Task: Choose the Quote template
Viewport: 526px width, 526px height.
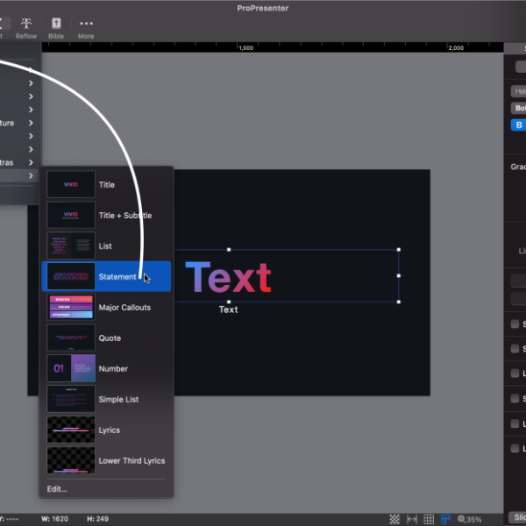Action: (x=106, y=338)
